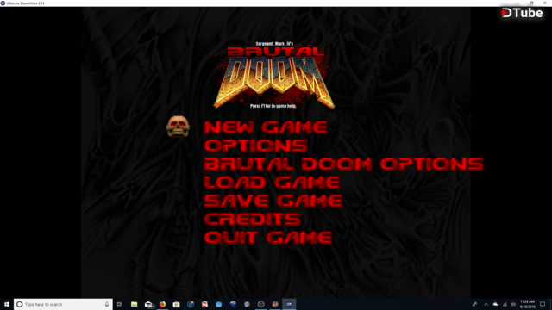Image resolution: width=552 pixels, height=310 pixels.
Task: Open the clock and date flyout
Action: point(527,304)
